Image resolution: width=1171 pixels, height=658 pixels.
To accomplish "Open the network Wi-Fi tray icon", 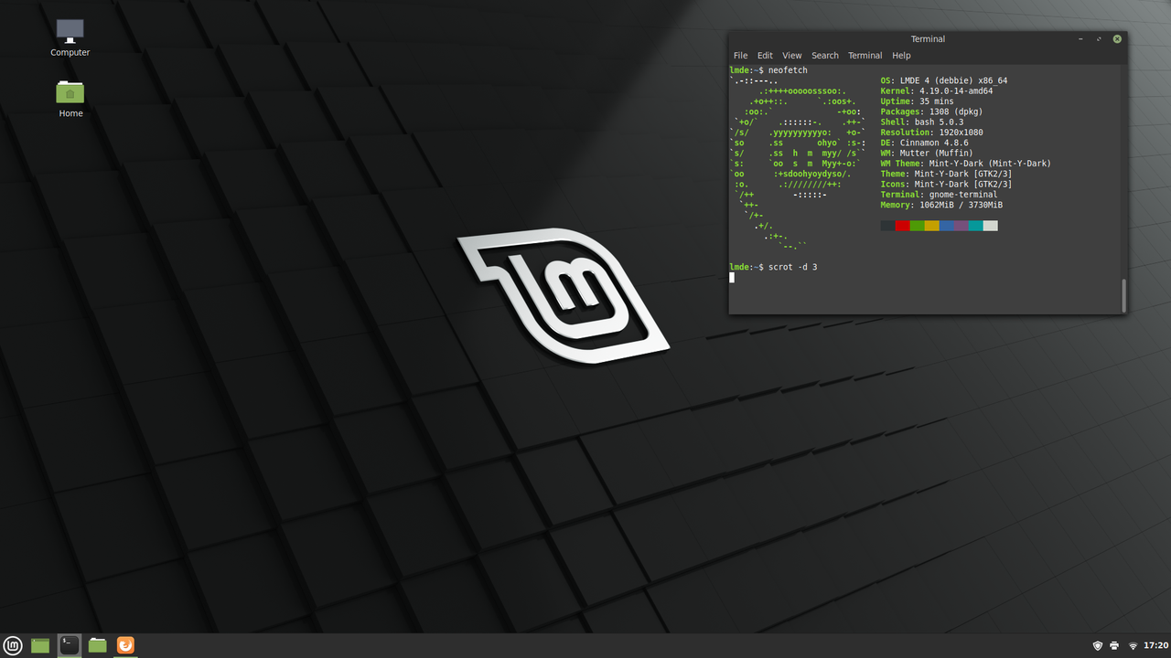I will 1133,645.
